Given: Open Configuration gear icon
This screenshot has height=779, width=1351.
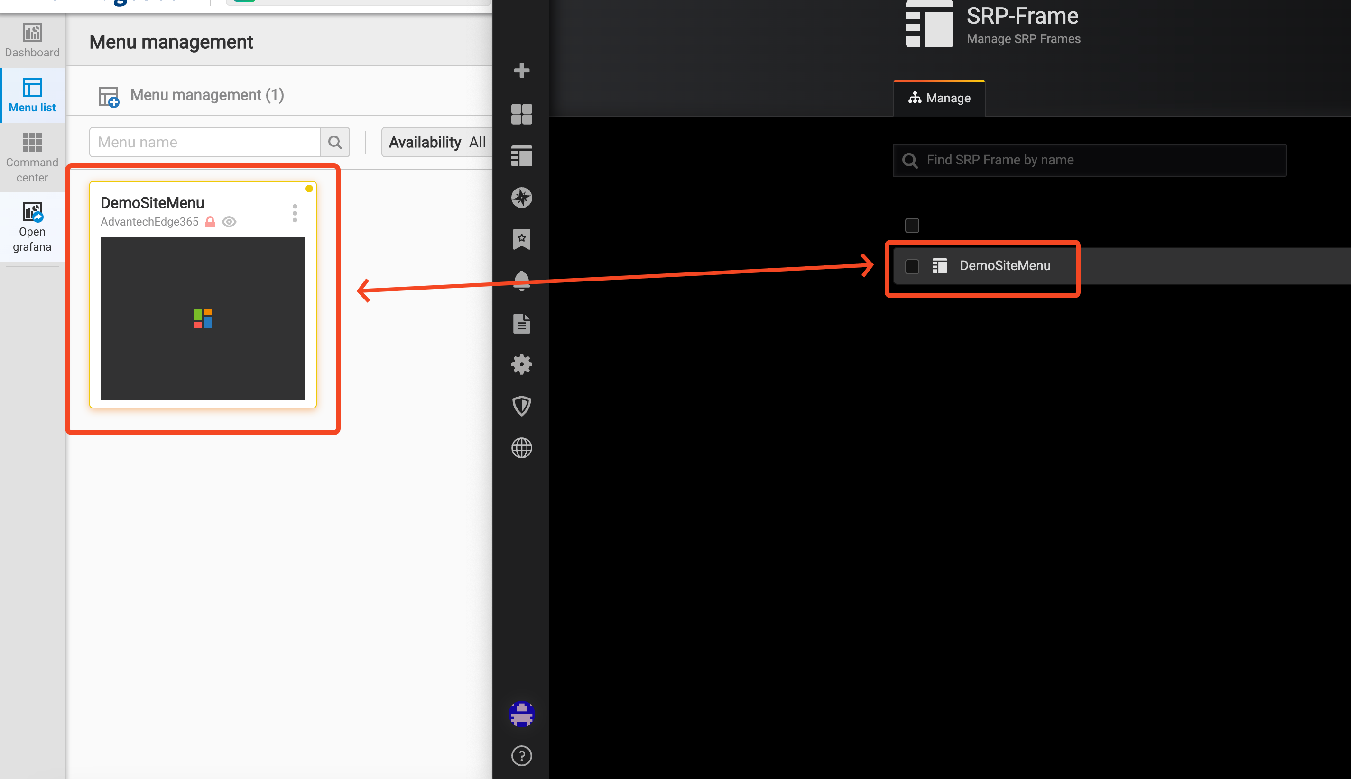Looking at the screenshot, I should tap(521, 364).
